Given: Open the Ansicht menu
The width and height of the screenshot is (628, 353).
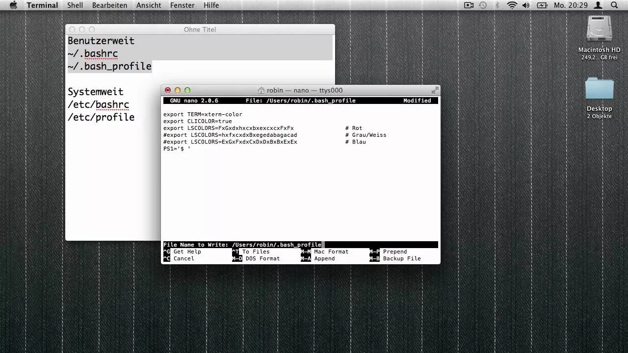Looking at the screenshot, I should [x=149, y=5].
